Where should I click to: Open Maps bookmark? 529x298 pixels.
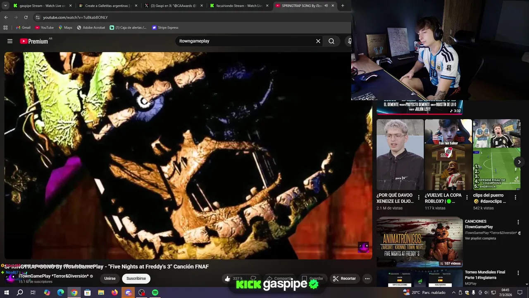[65, 28]
